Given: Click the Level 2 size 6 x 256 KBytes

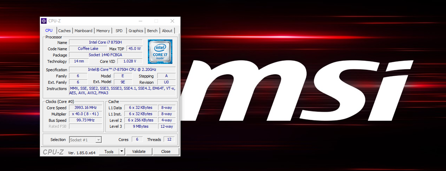Looking at the screenshot, I should (140, 120).
